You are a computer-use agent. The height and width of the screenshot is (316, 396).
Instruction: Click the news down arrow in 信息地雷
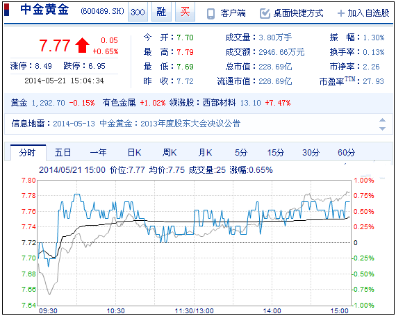[382, 128]
